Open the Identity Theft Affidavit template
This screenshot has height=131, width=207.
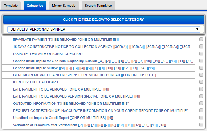point(36,82)
